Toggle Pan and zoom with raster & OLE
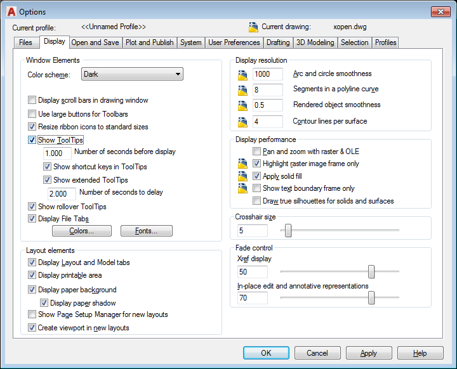The image size is (457, 369). pyautogui.click(x=257, y=152)
